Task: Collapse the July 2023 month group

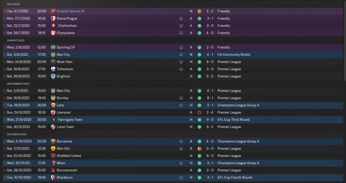Action: [x=13, y=4]
